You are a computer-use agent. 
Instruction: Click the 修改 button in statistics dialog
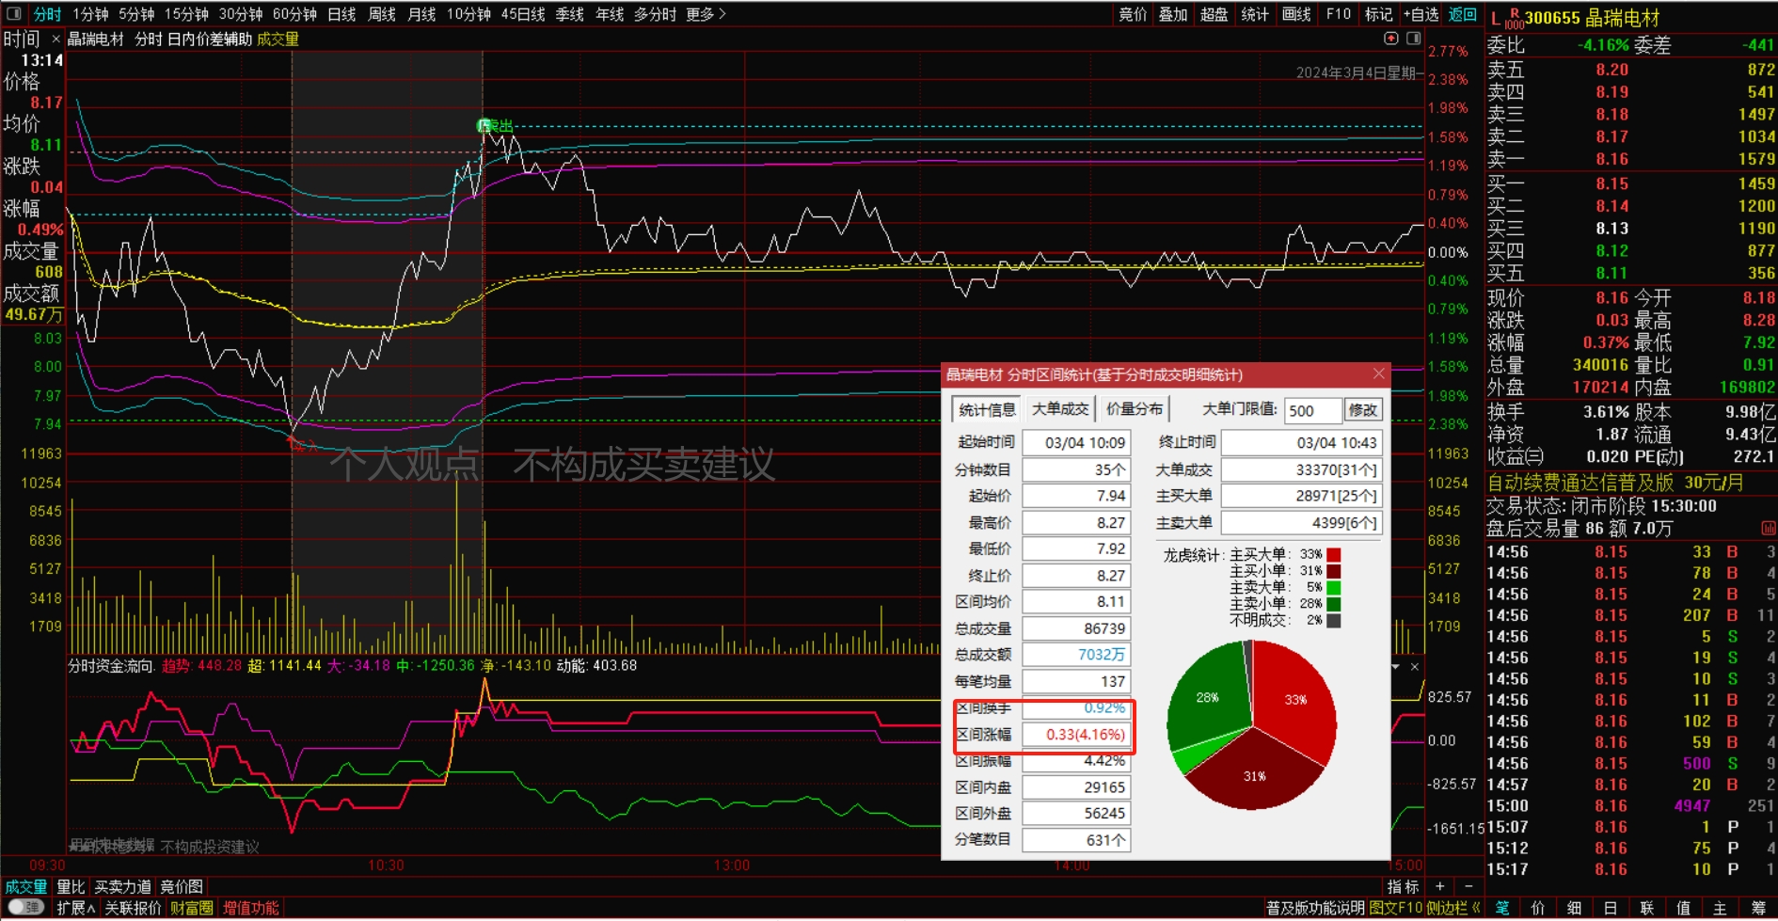(x=1364, y=410)
